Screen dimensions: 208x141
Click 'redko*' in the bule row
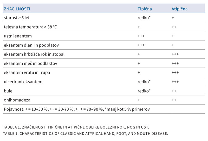click(x=144, y=91)
